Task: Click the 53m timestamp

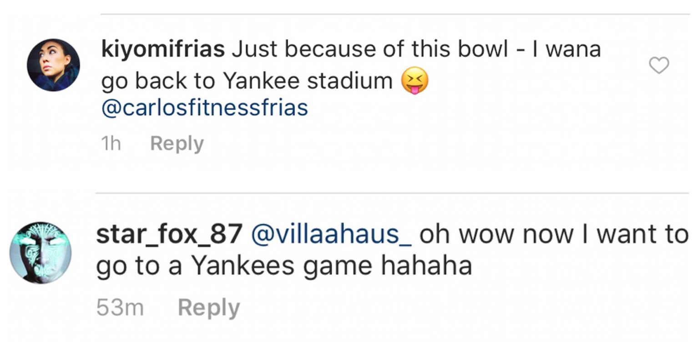Action: pos(120,308)
